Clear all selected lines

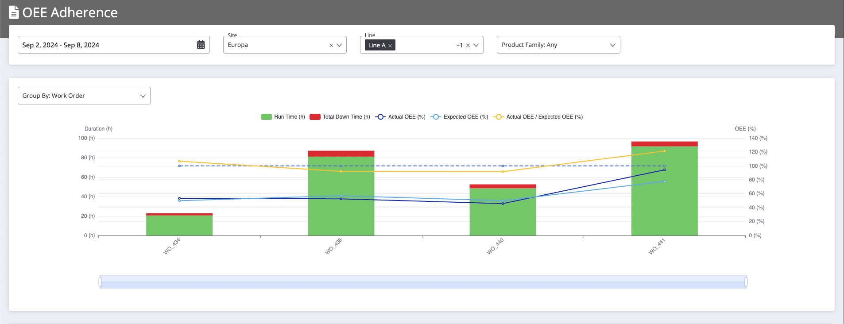[468, 45]
